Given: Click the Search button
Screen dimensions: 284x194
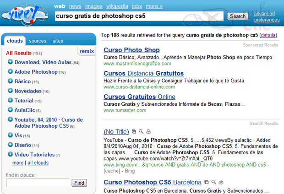Looking at the screenshot, I should tap(238, 16).
